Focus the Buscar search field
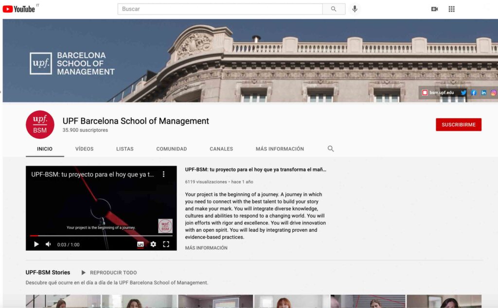Image resolution: width=498 pixels, height=308 pixels. pos(220,9)
